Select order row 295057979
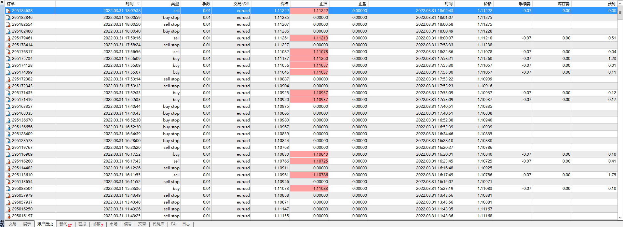This screenshot has width=623, height=227. pos(311,195)
